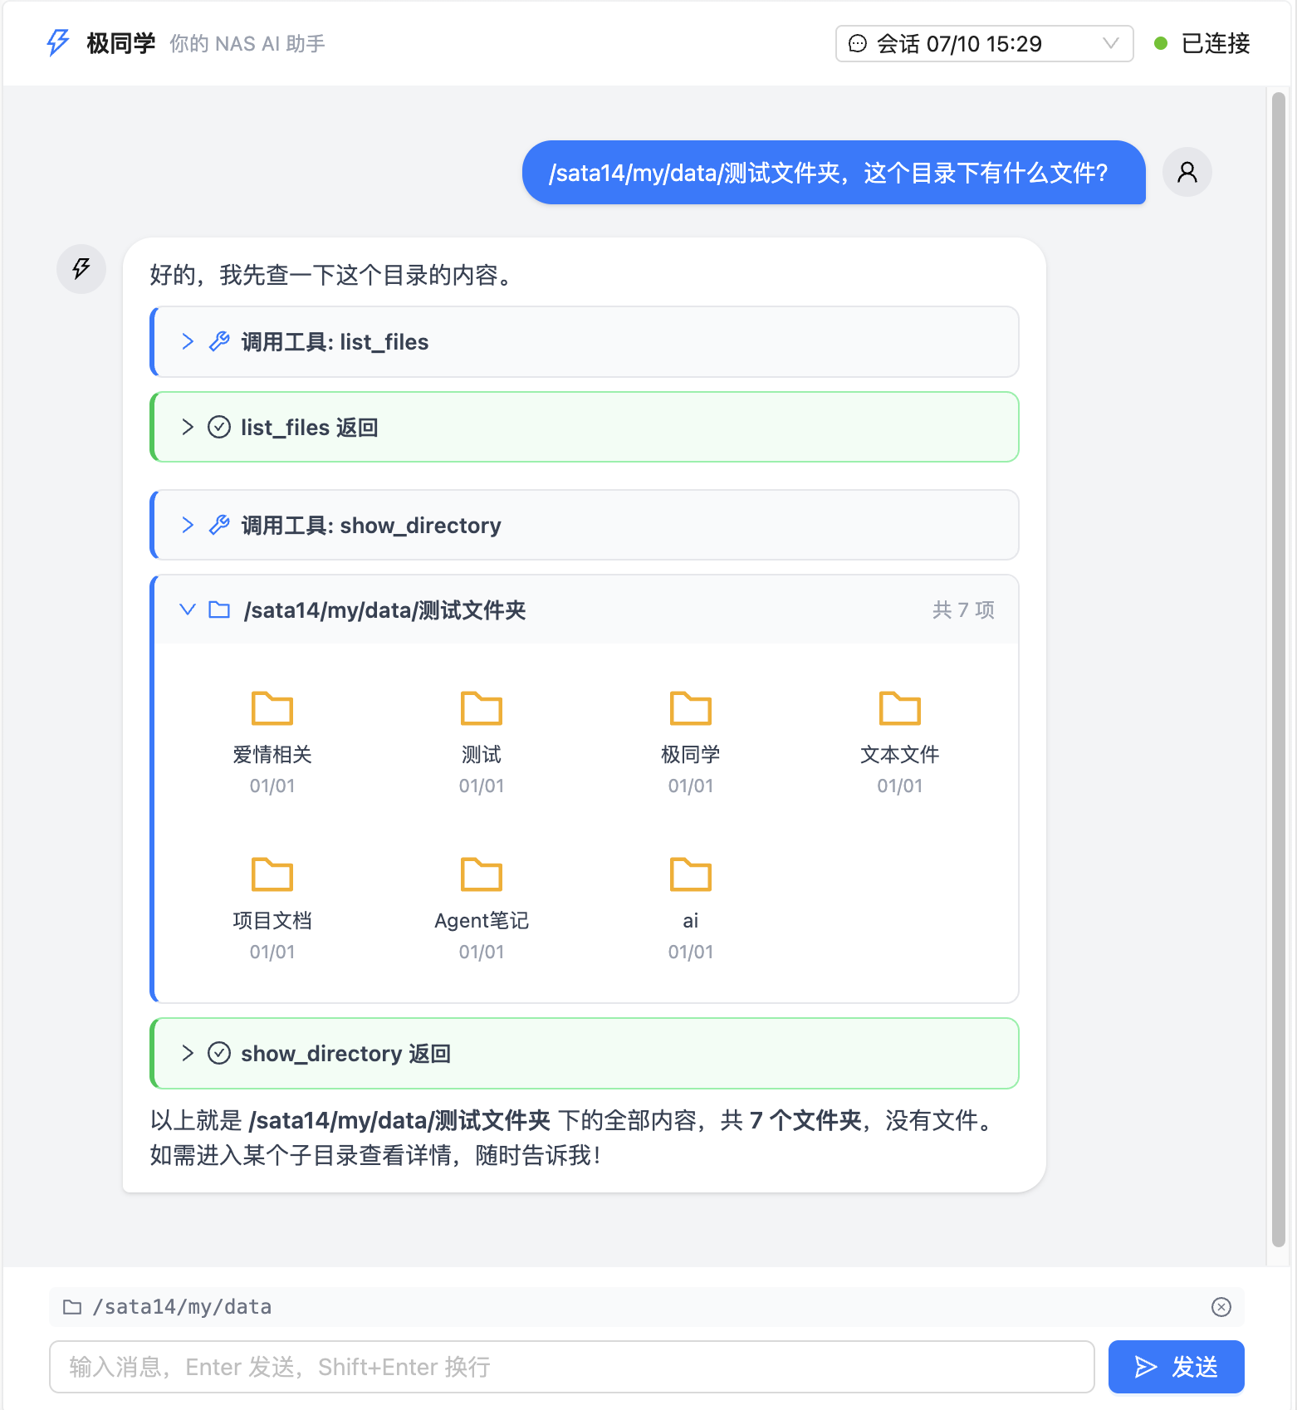Screen dimensions: 1297x1410
Task: Click the 极同学 lightning logo icon
Action: coord(58,43)
